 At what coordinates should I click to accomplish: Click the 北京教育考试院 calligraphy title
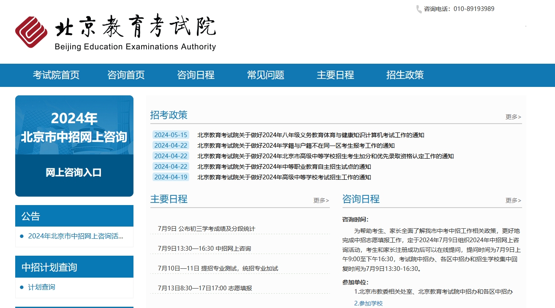tap(136, 27)
